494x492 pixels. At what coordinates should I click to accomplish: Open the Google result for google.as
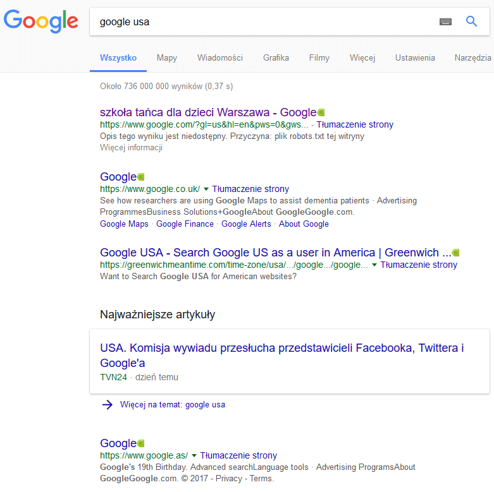click(x=118, y=443)
